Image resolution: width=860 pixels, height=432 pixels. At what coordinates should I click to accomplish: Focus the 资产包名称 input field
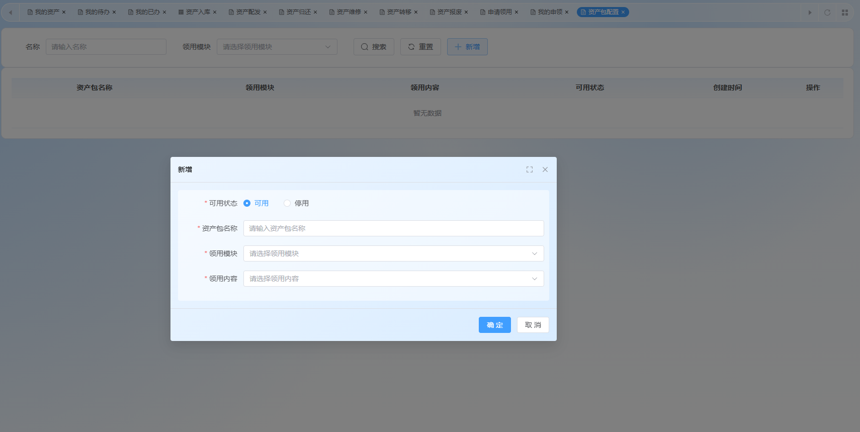pyautogui.click(x=393, y=228)
